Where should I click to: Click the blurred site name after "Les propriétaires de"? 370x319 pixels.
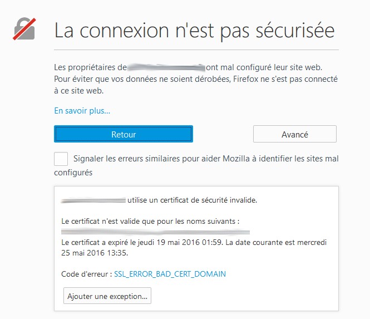pos(166,67)
